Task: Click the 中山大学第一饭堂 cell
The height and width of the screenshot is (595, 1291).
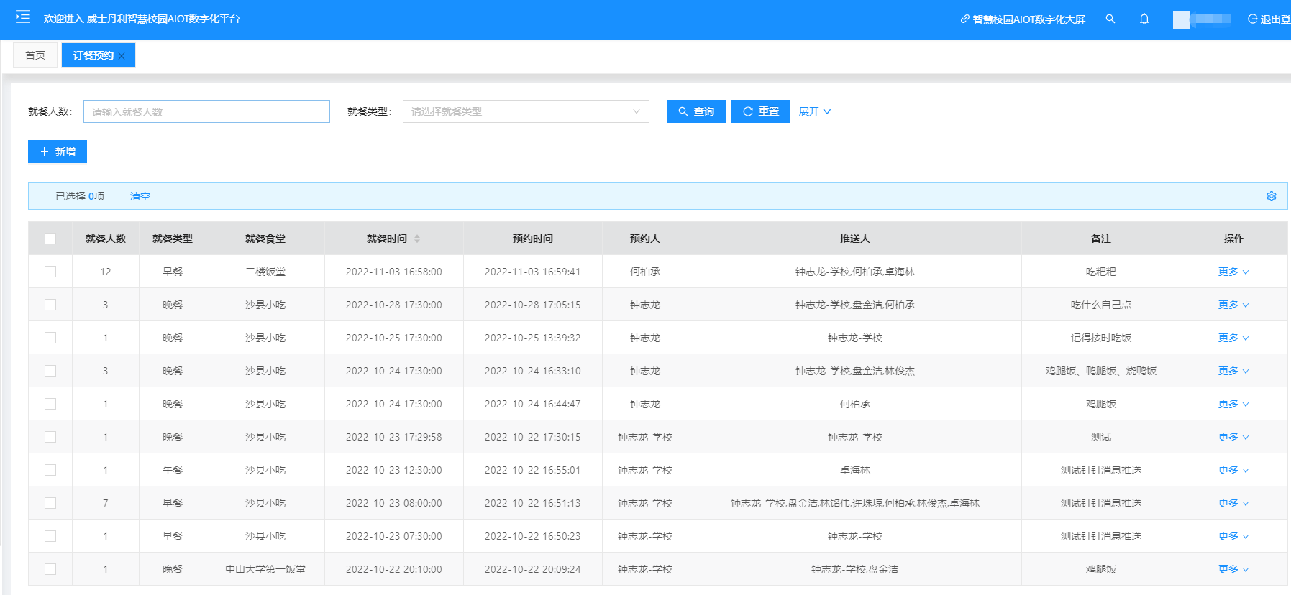Action: 265,569
